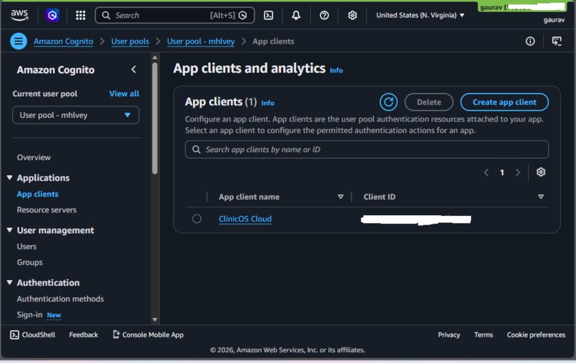Screen dimensions: 576x363
Task: Open console settings gear in header
Action: [352, 15]
